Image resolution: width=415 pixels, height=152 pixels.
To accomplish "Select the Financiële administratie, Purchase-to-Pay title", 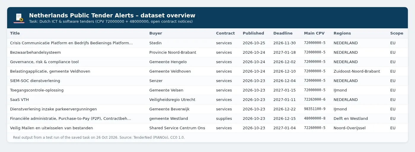I will [71, 119].
